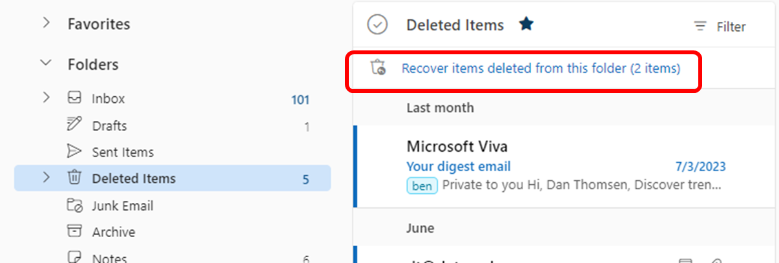Check the select-all circle in message list header
Viewport: 779px width, 263px height.
[377, 25]
